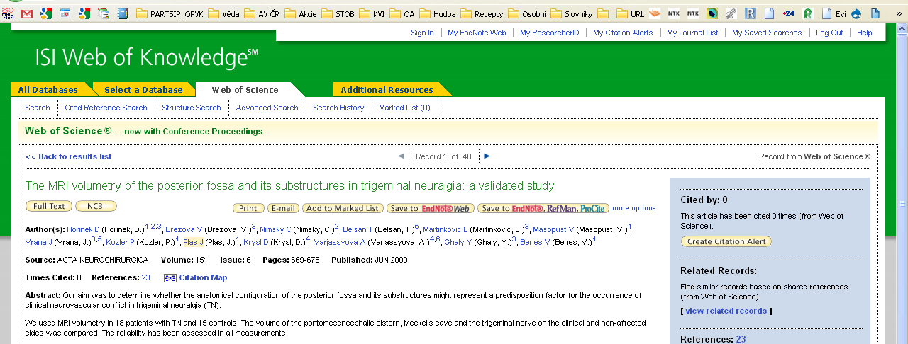Open Advanced Search
Viewport: 908px width, 344px height.
point(267,108)
